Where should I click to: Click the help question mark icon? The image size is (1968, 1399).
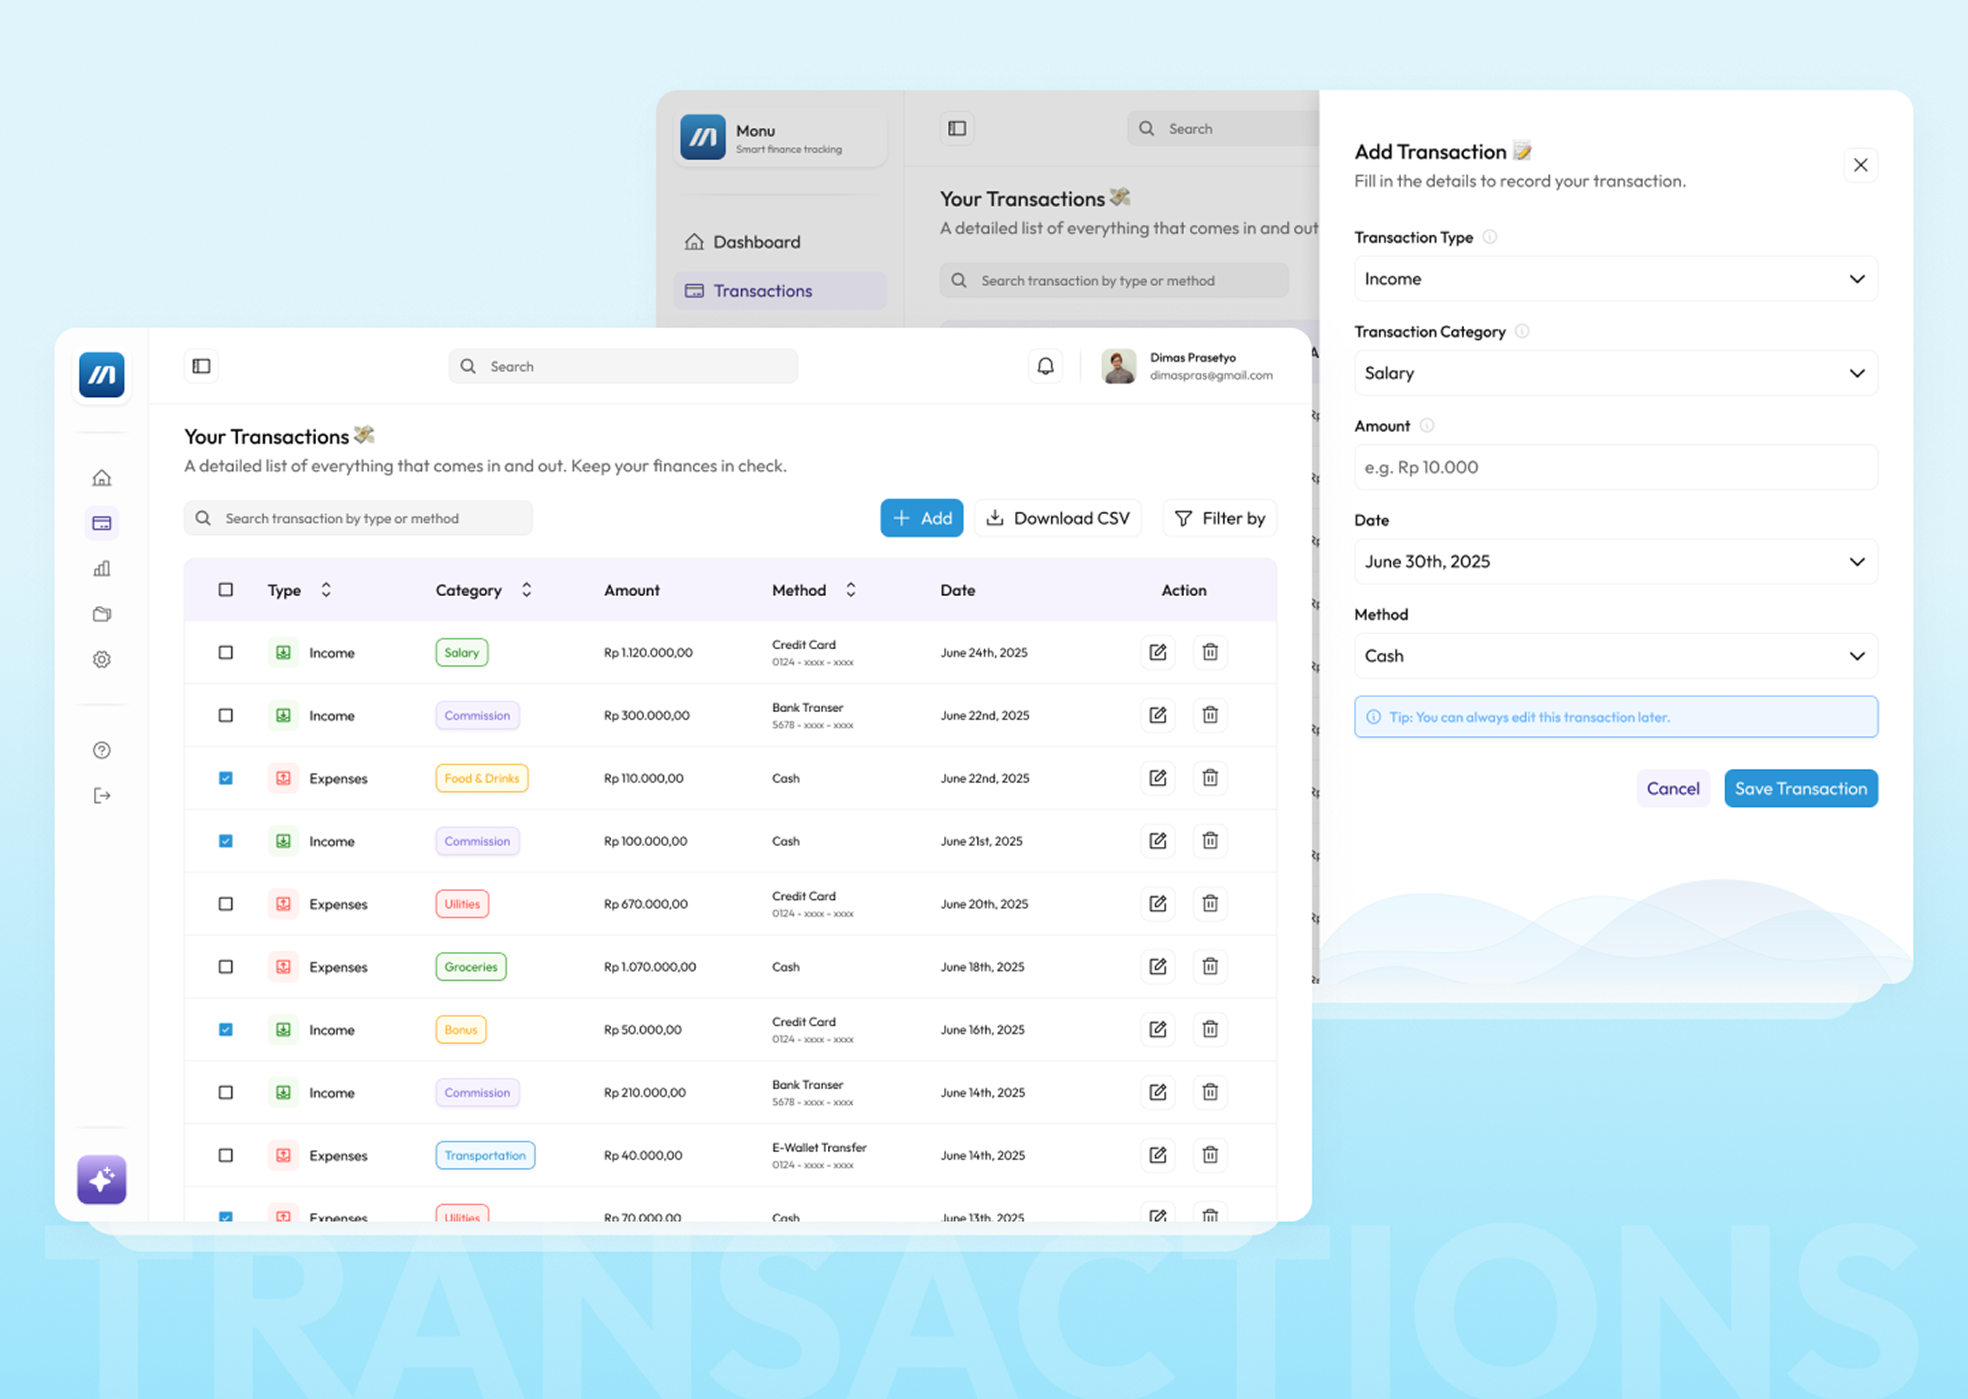[102, 750]
